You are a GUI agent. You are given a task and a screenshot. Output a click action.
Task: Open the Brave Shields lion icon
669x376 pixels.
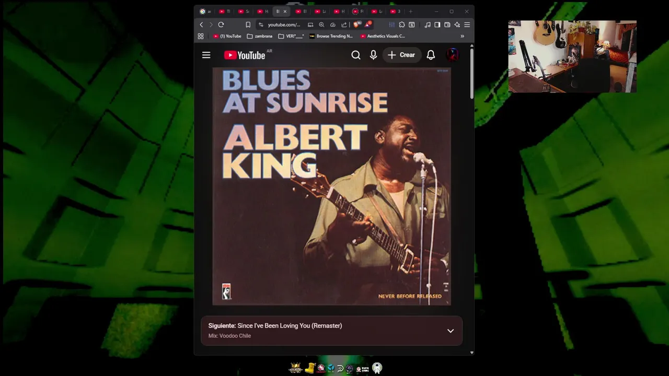coord(357,25)
